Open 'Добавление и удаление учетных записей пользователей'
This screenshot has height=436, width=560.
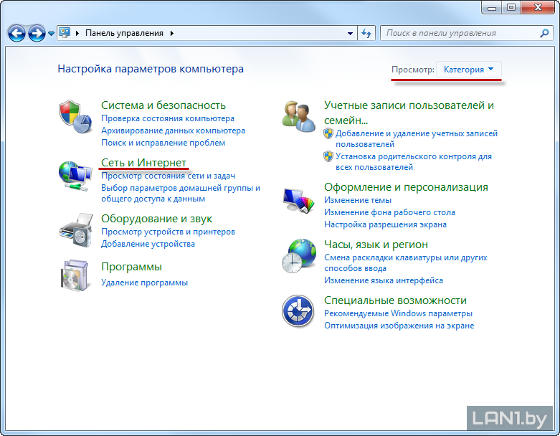(x=417, y=138)
